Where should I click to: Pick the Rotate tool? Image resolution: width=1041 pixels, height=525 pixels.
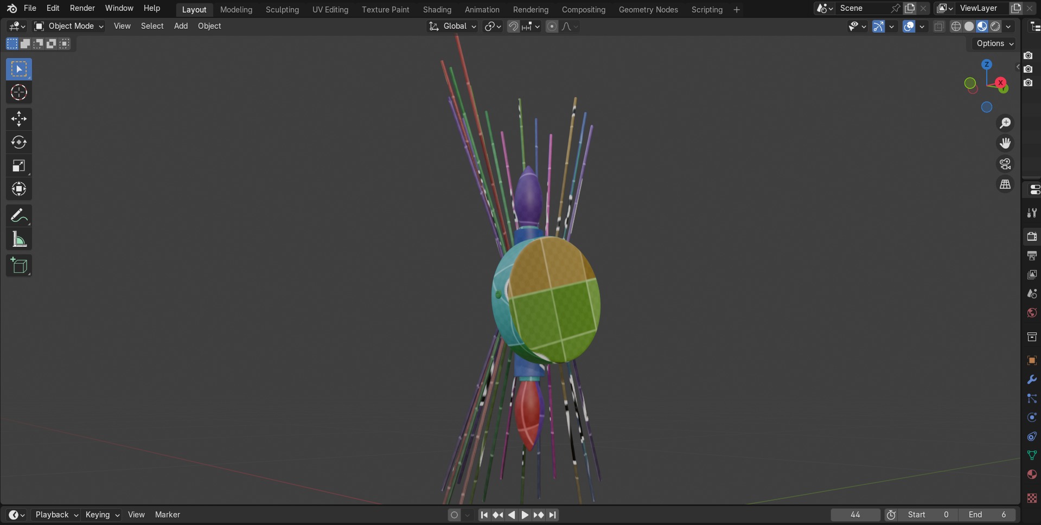19,142
